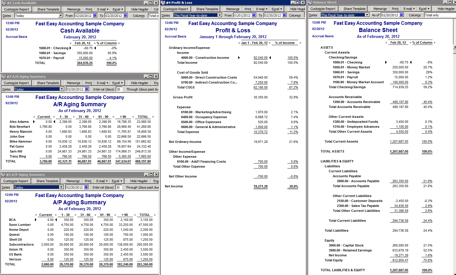Click the calendar icon beside the As of date in Balance Sheet
Viewport: 456px width, 275px height.
coord(402,15)
